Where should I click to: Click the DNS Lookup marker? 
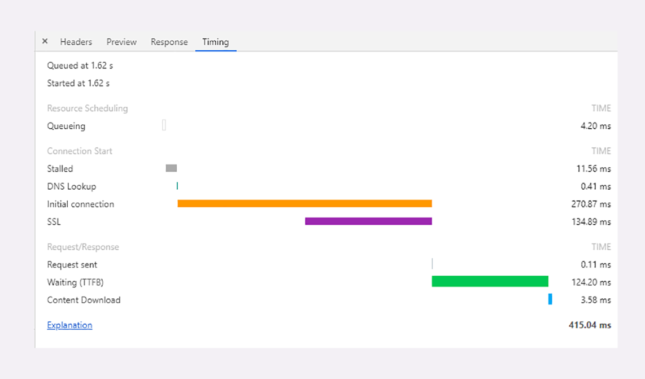tap(177, 186)
